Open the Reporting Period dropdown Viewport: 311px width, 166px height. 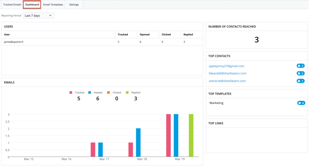39,15
